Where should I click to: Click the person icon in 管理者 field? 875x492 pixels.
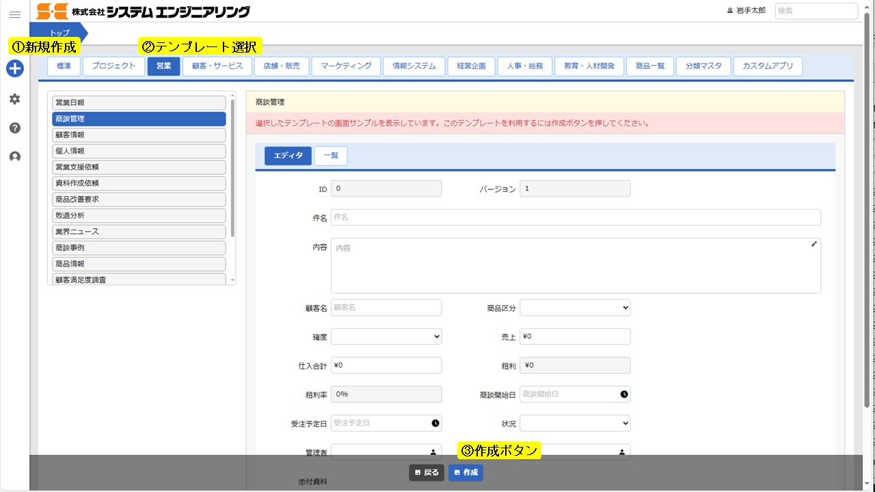(x=433, y=452)
